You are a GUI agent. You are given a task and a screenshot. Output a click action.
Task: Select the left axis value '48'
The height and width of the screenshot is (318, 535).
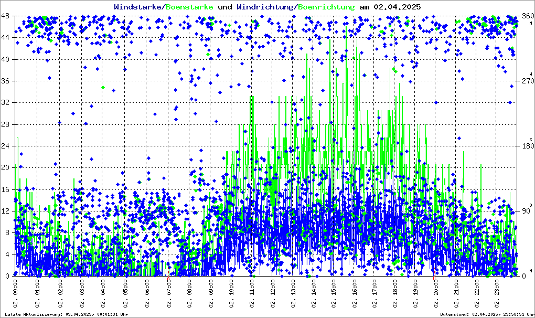(5, 16)
